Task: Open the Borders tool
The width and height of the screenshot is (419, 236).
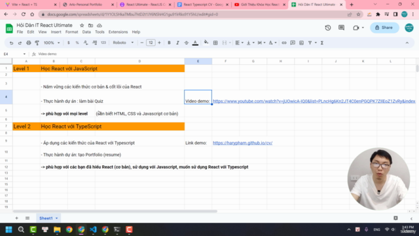Action: pyautogui.click(x=215, y=43)
